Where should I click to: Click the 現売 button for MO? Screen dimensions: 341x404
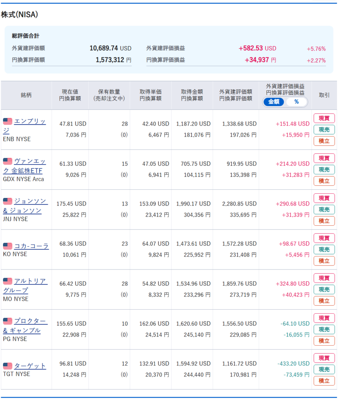pos(324,289)
